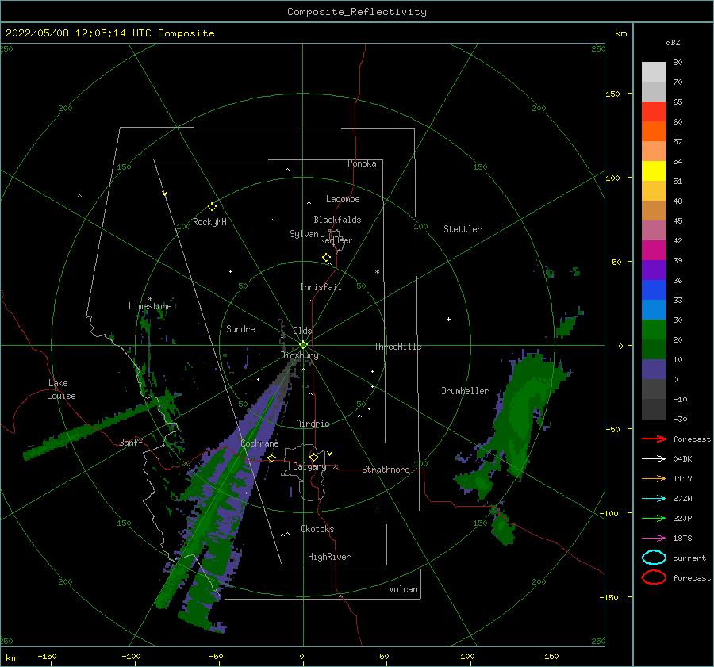Screen dimensions: 714x667
Task: Click the blue 33-36 dBZ swatch
Action: pyautogui.click(x=654, y=290)
